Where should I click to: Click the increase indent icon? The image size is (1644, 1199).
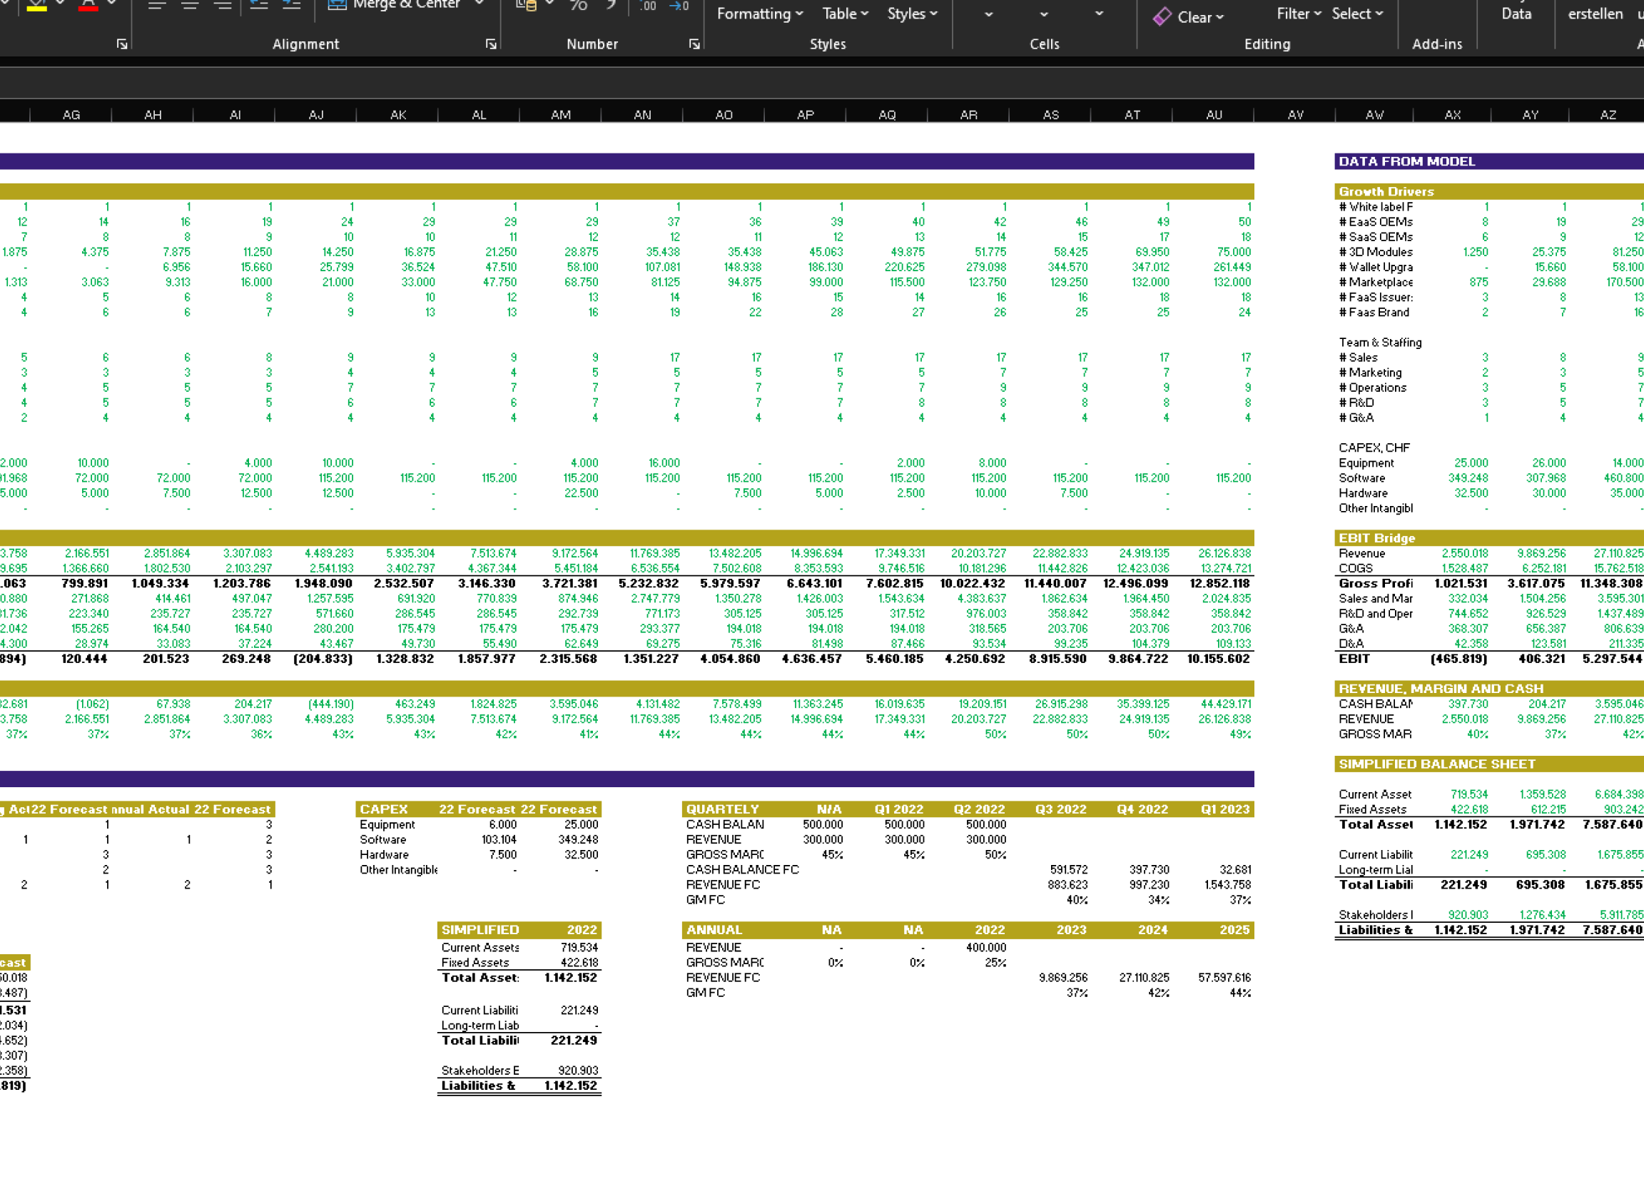coord(292,5)
